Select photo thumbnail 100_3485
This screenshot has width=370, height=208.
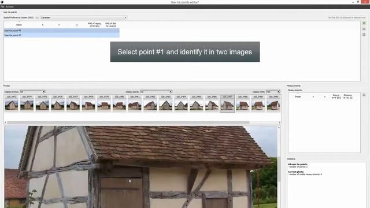(x=197, y=103)
